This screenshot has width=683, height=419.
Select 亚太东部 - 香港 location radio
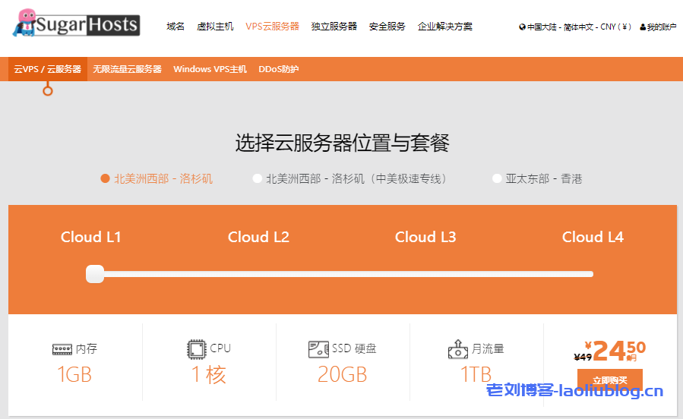point(497,179)
